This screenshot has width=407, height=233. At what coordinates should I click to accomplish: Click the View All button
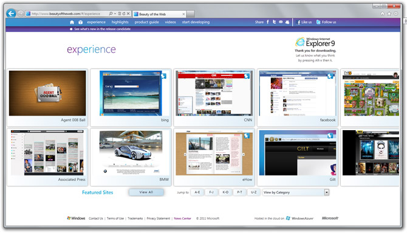click(x=146, y=192)
